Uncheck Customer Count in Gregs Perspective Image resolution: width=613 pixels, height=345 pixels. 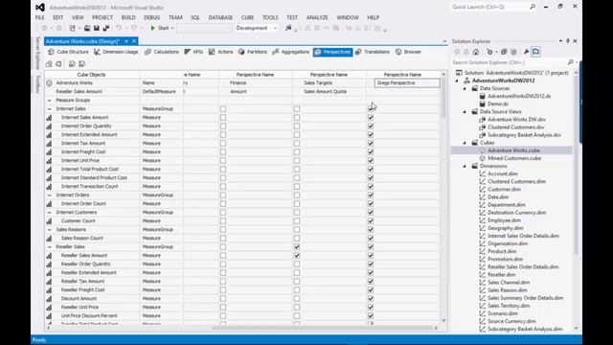pos(371,221)
